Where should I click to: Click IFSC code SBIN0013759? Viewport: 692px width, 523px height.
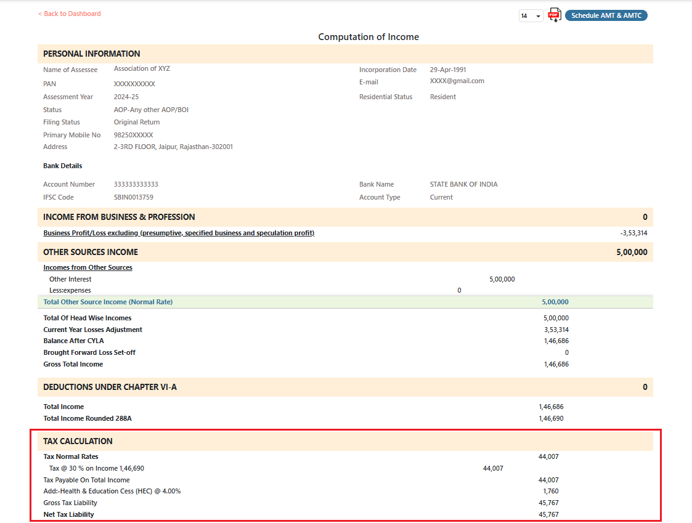point(134,197)
